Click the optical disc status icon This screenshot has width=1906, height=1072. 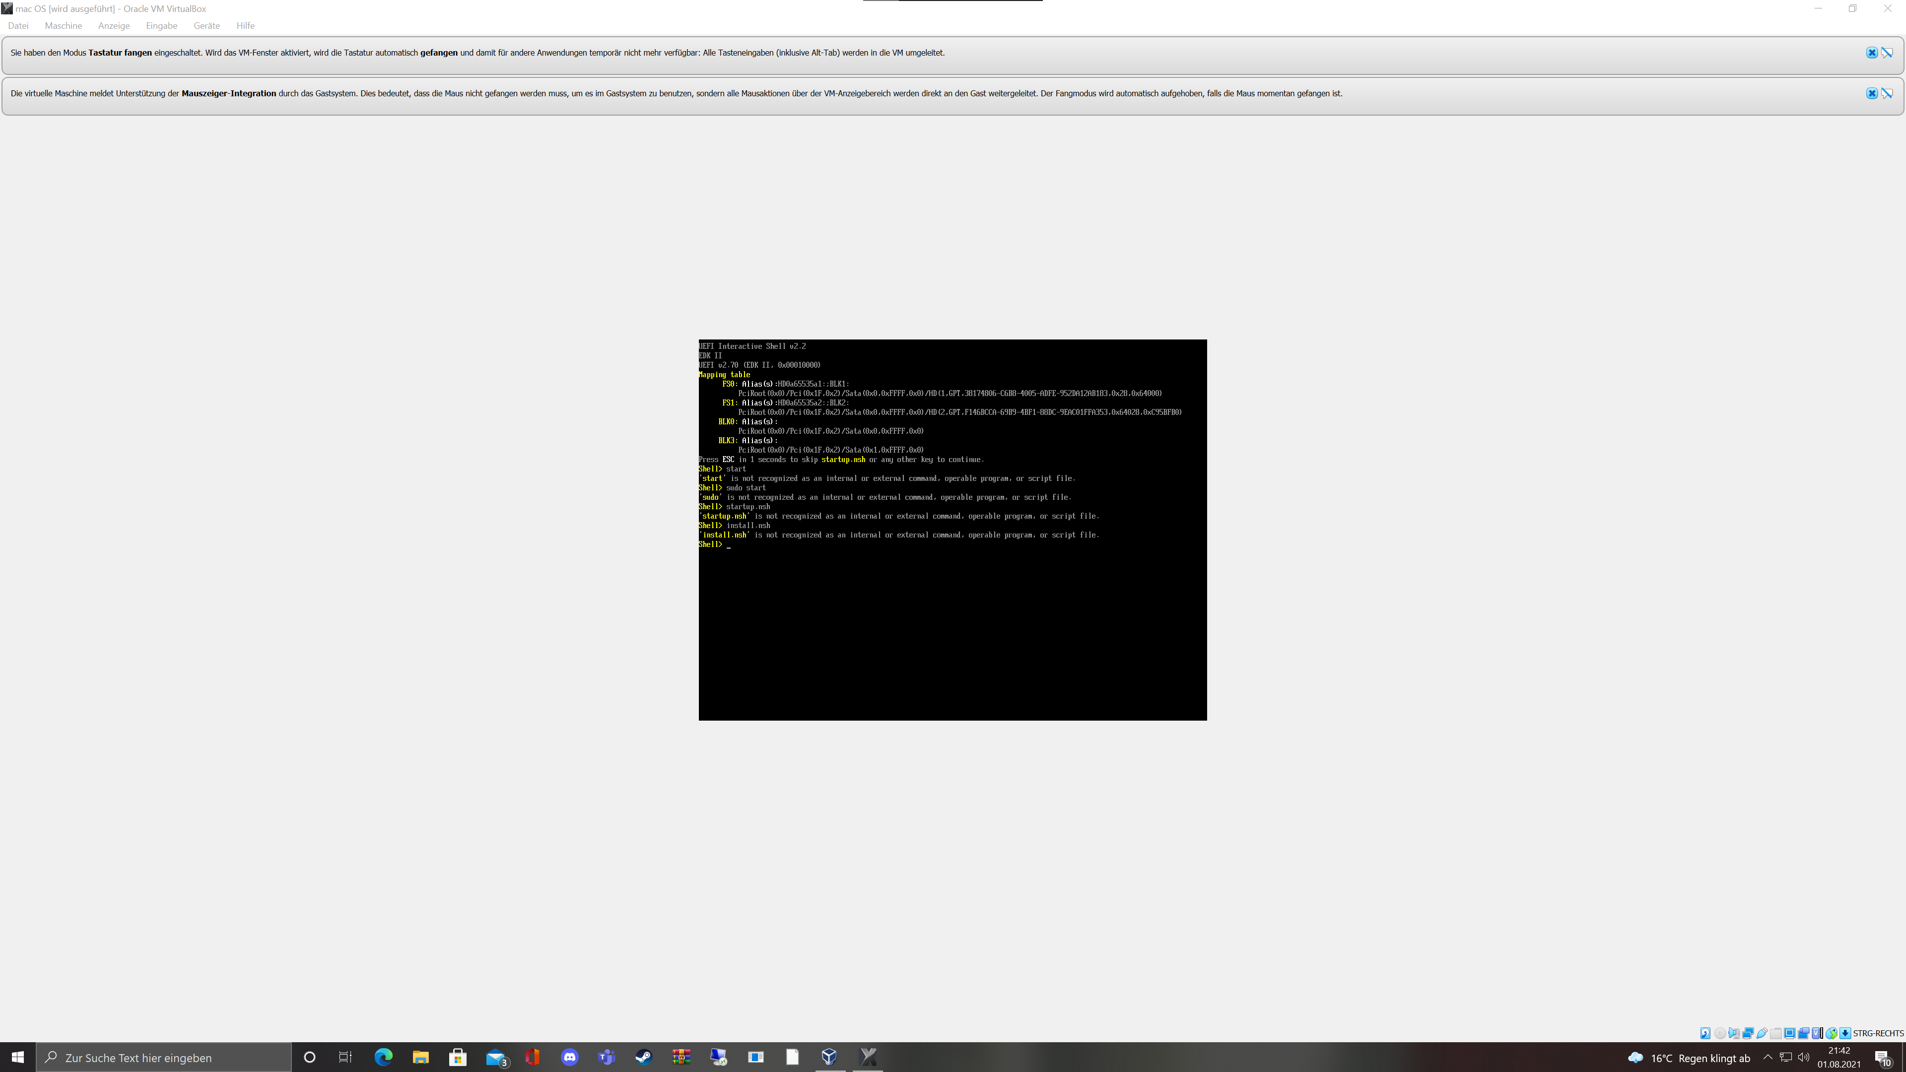1720,1033
